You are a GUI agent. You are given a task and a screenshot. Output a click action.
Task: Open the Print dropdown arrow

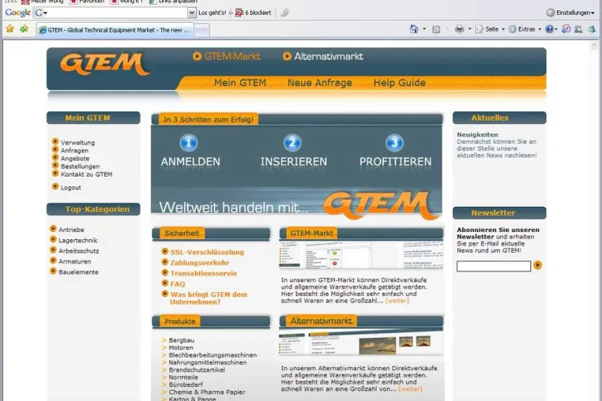click(469, 29)
